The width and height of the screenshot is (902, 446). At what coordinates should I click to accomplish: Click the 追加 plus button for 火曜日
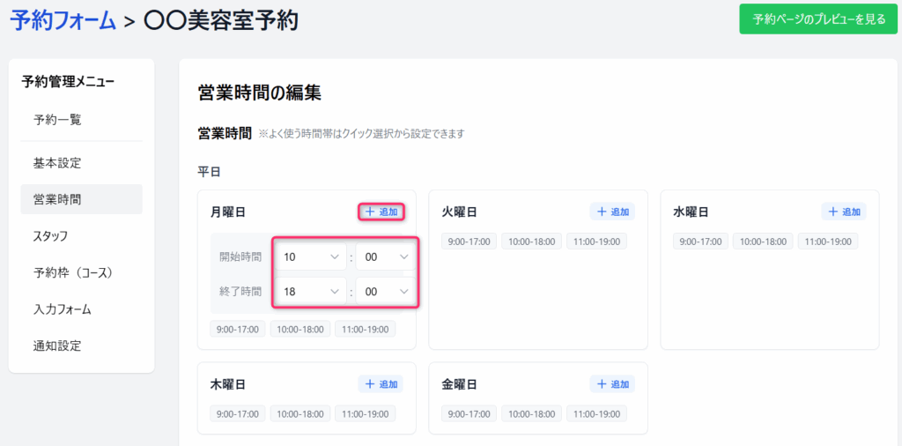(612, 212)
